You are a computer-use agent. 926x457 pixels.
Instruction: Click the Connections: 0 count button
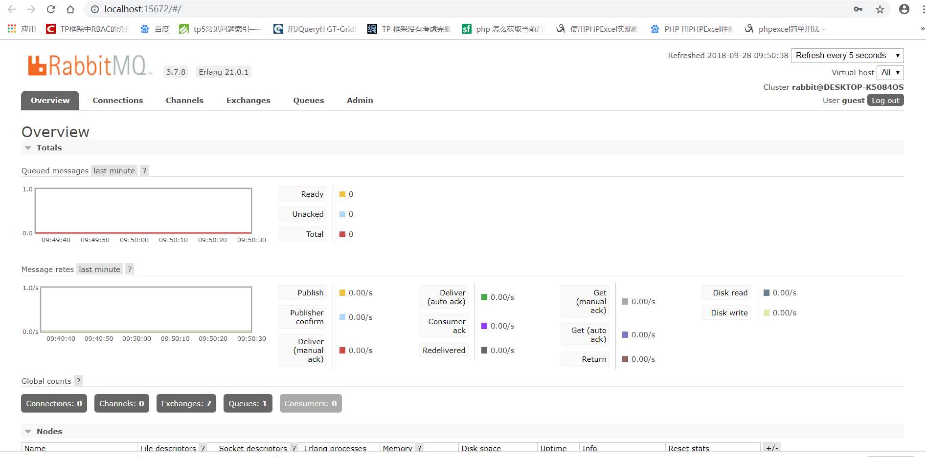54,403
